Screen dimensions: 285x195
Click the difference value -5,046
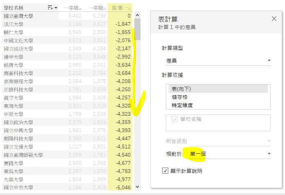click(x=123, y=187)
